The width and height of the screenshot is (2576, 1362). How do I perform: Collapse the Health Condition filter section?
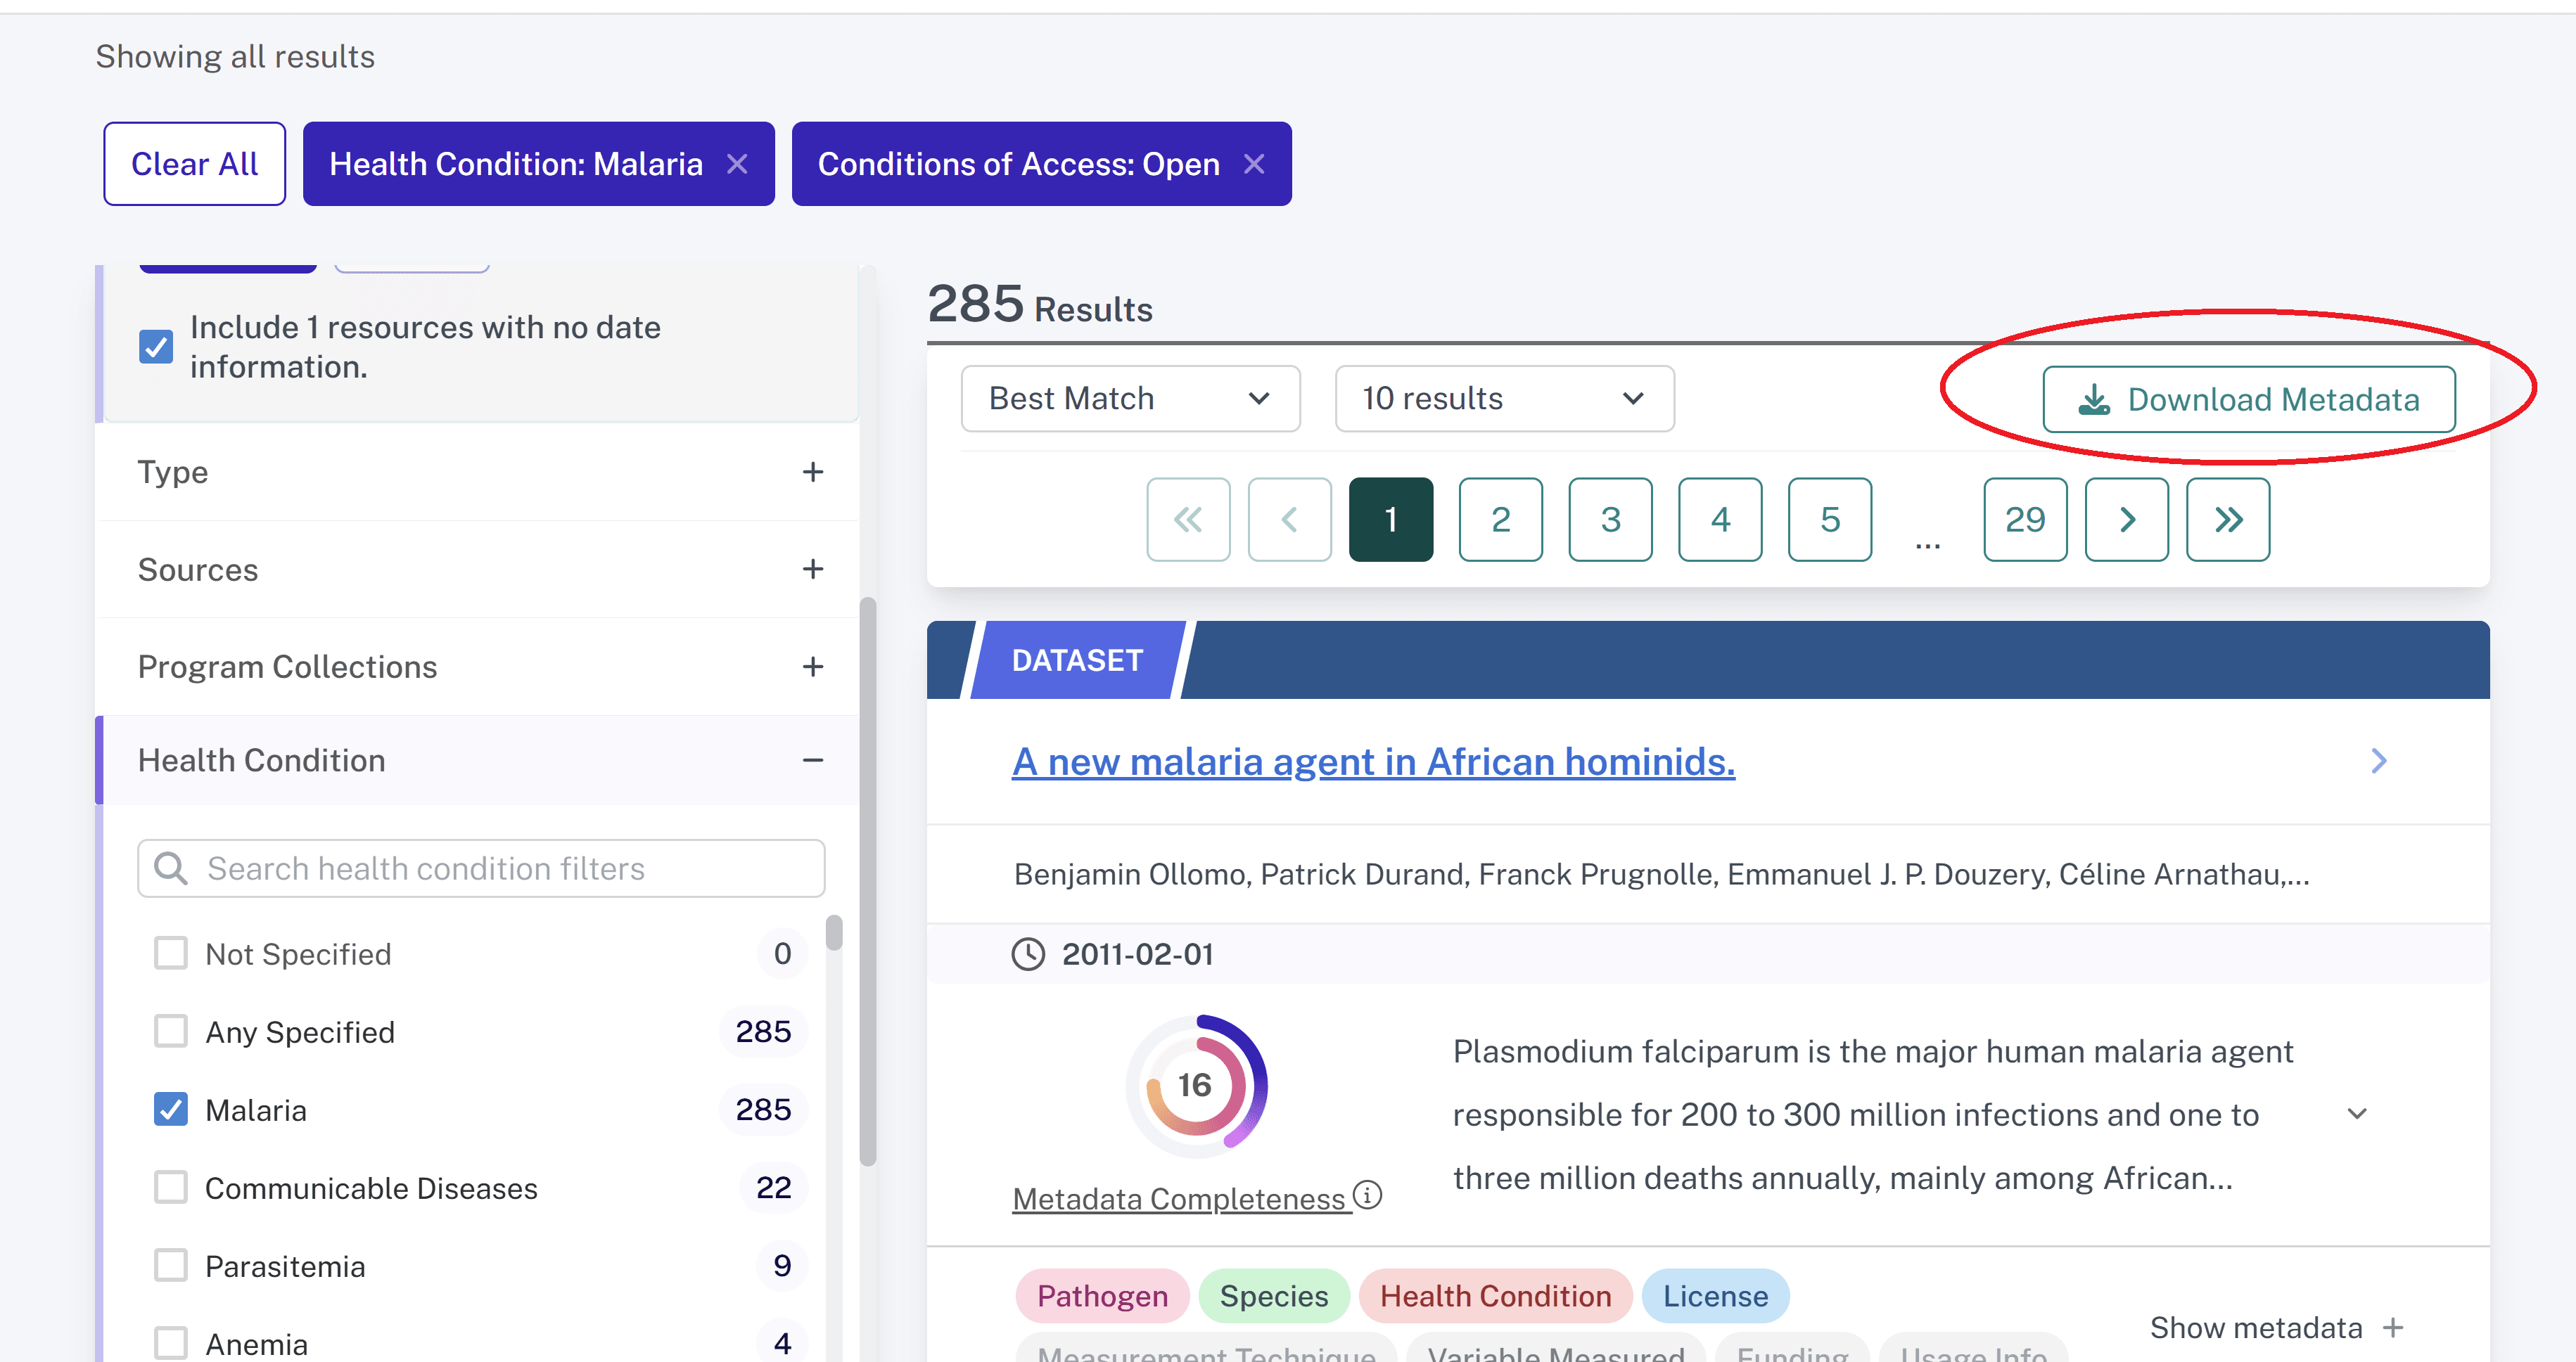[478, 760]
